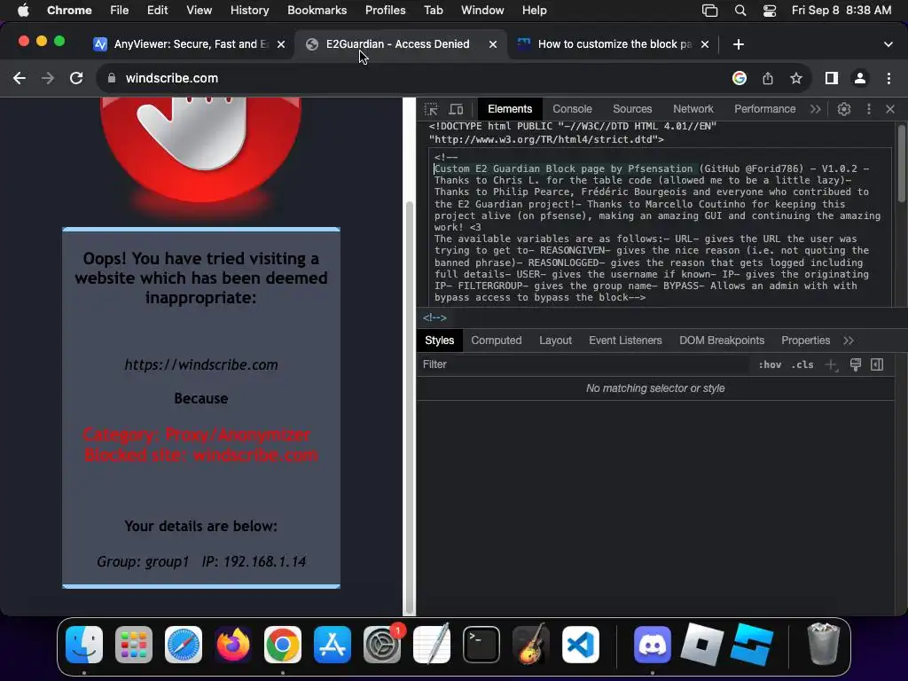The width and height of the screenshot is (908, 681).
Task: Switch to the Performance panel
Action: (x=765, y=109)
